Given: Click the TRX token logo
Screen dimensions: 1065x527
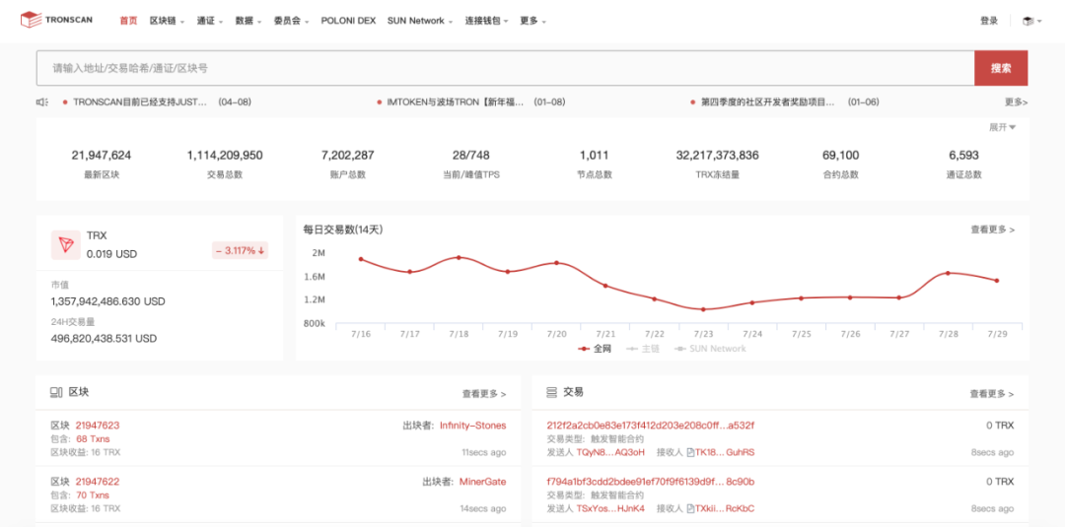Looking at the screenshot, I should coord(66,245).
